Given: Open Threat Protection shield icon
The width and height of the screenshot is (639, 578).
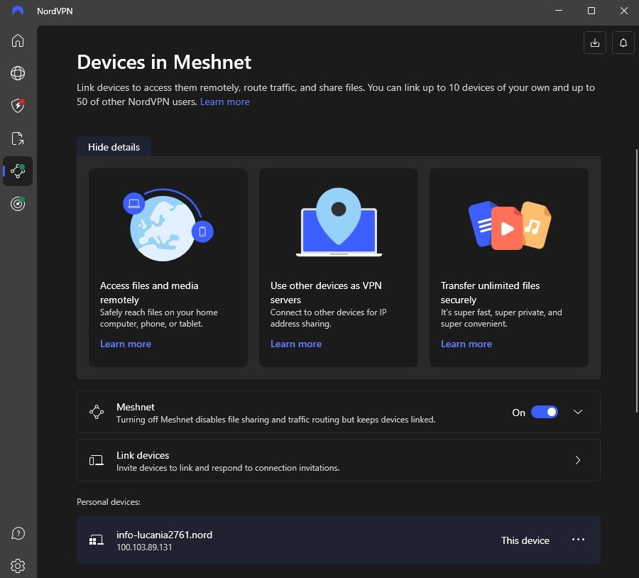Looking at the screenshot, I should (x=18, y=106).
